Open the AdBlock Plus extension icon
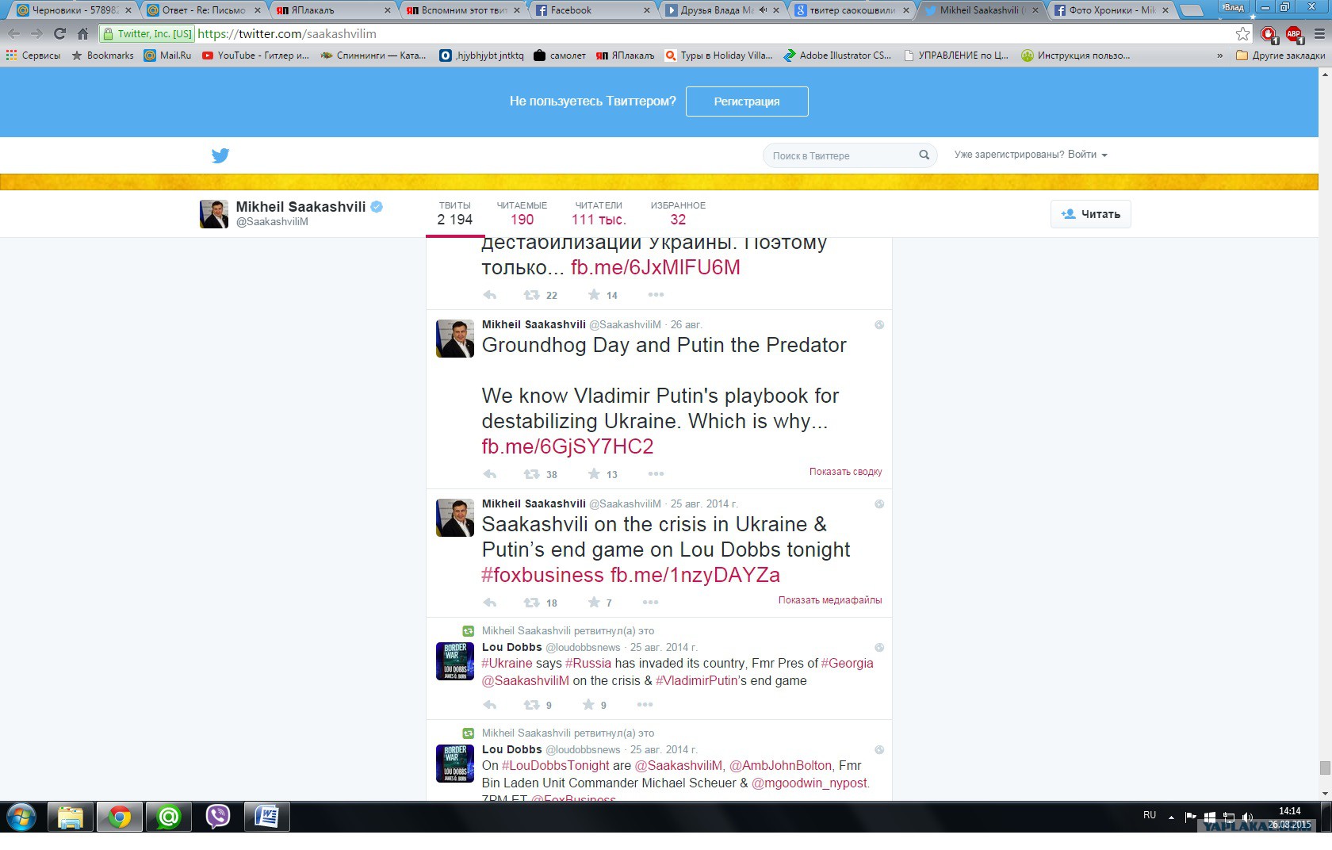The height and width of the screenshot is (850, 1332). (1294, 33)
